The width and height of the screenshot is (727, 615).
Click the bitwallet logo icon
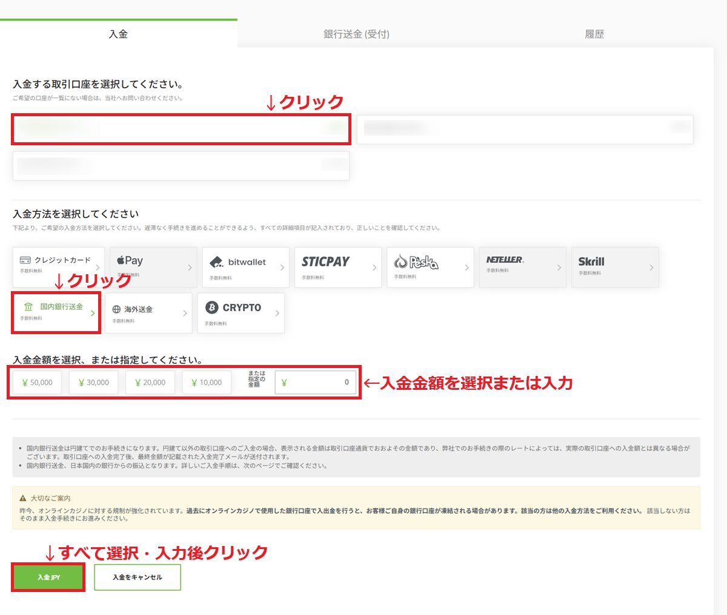point(216,262)
